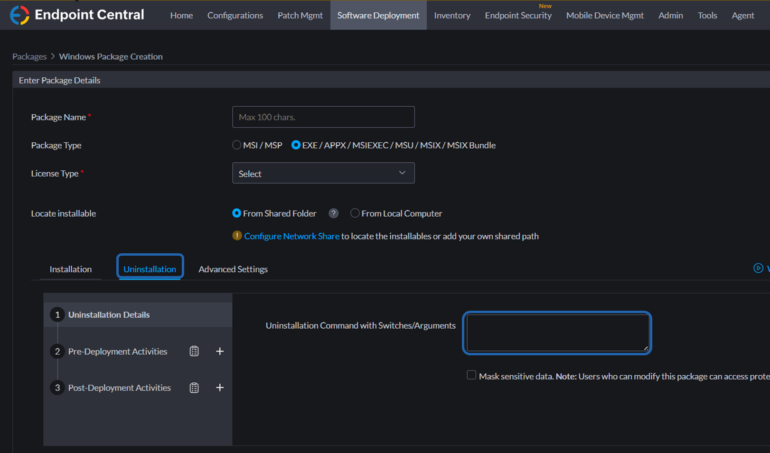This screenshot has height=453, width=770.
Task: Click the Post-Deployment Activities template icon
Action: (x=194, y=388)
